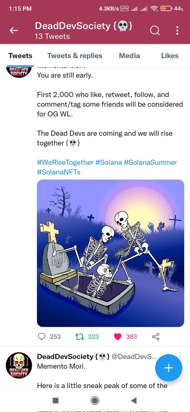190x412 pixels.
Task: Toggle the heart like with 383
Action: (118, 336)
